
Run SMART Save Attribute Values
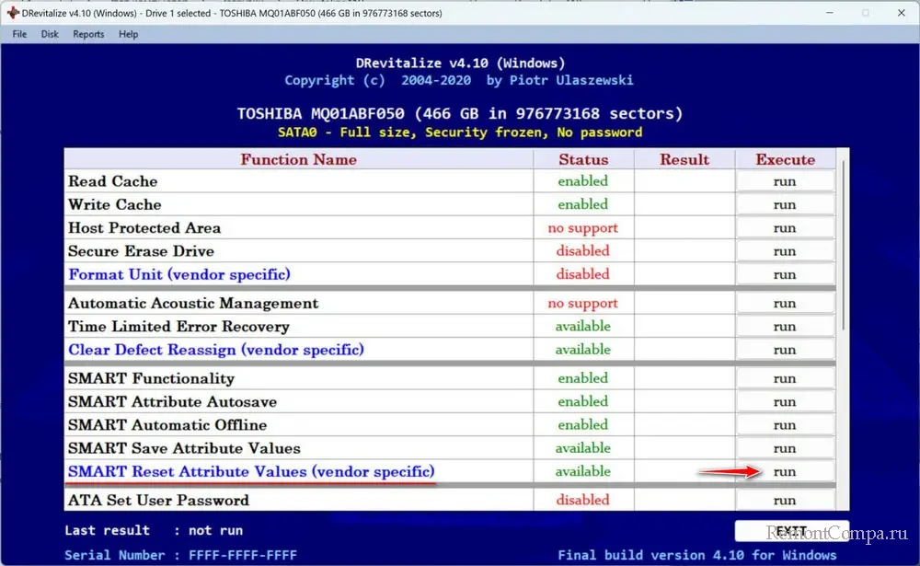click(x=785, y=448)
